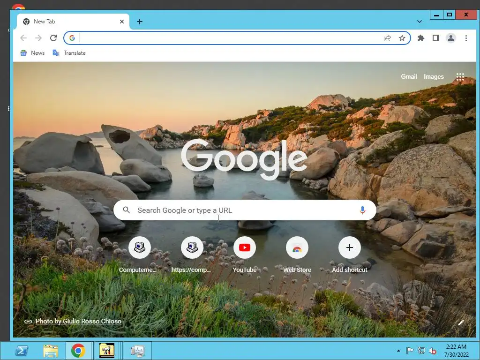Screen dimensions: 480x360
Task: Click the magnifier icon in search box
Action: tap(126, 210)
